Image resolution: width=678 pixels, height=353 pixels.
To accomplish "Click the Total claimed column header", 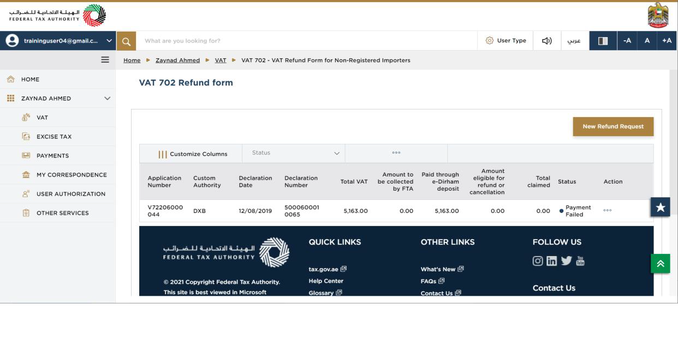I will coord(539,181).
